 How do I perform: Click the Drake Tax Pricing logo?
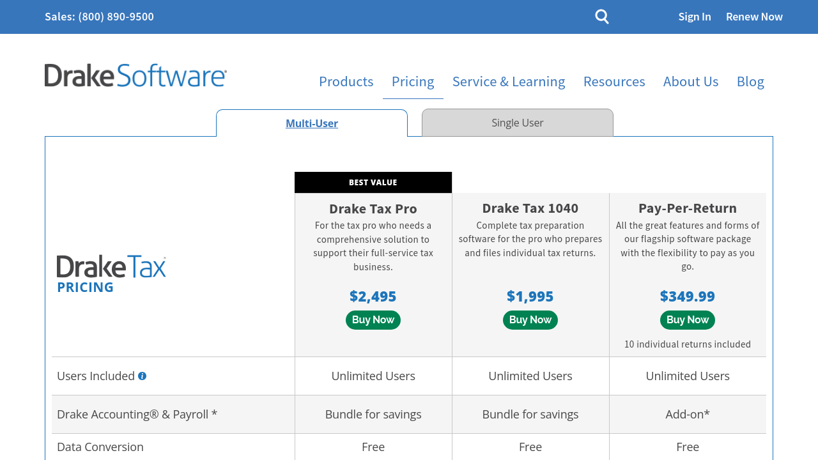click(111, 274)
